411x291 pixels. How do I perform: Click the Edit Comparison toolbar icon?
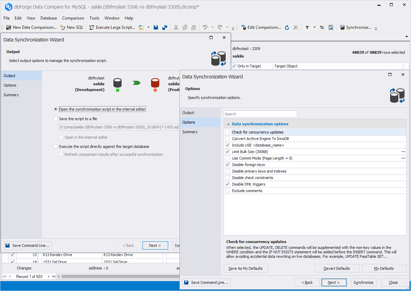[x=243, y=27]
